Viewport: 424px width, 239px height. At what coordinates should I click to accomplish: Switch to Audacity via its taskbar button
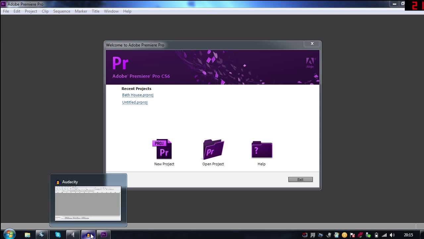pos(88,235)
